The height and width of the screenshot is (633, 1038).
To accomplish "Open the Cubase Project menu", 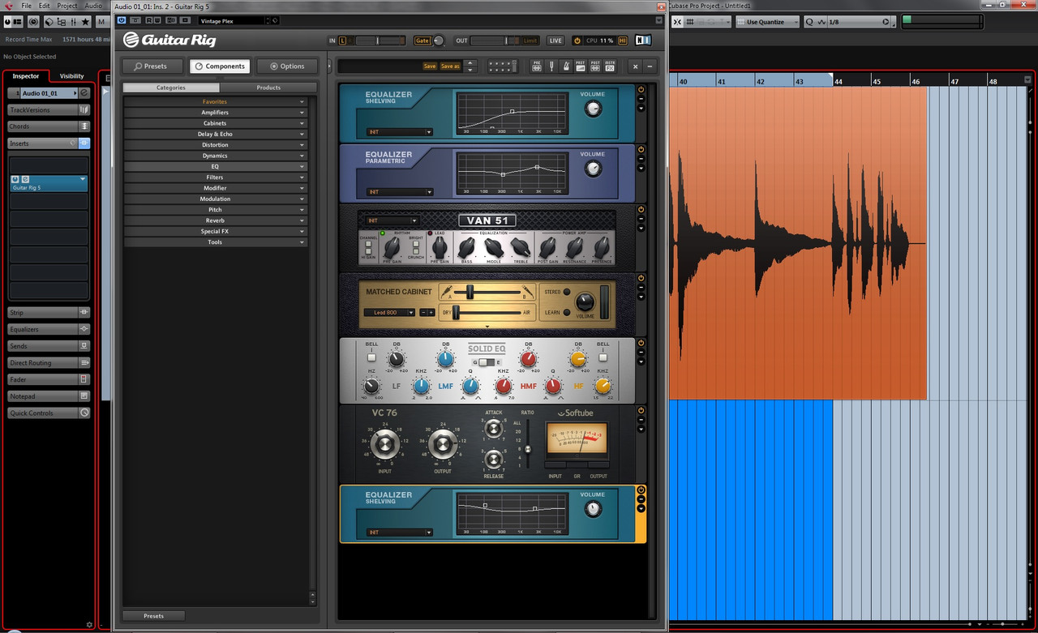I will [67, 6].
